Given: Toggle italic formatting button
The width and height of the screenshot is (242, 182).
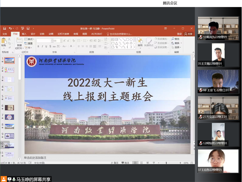Looking at the screenshot, I should (x=42, y=46).
